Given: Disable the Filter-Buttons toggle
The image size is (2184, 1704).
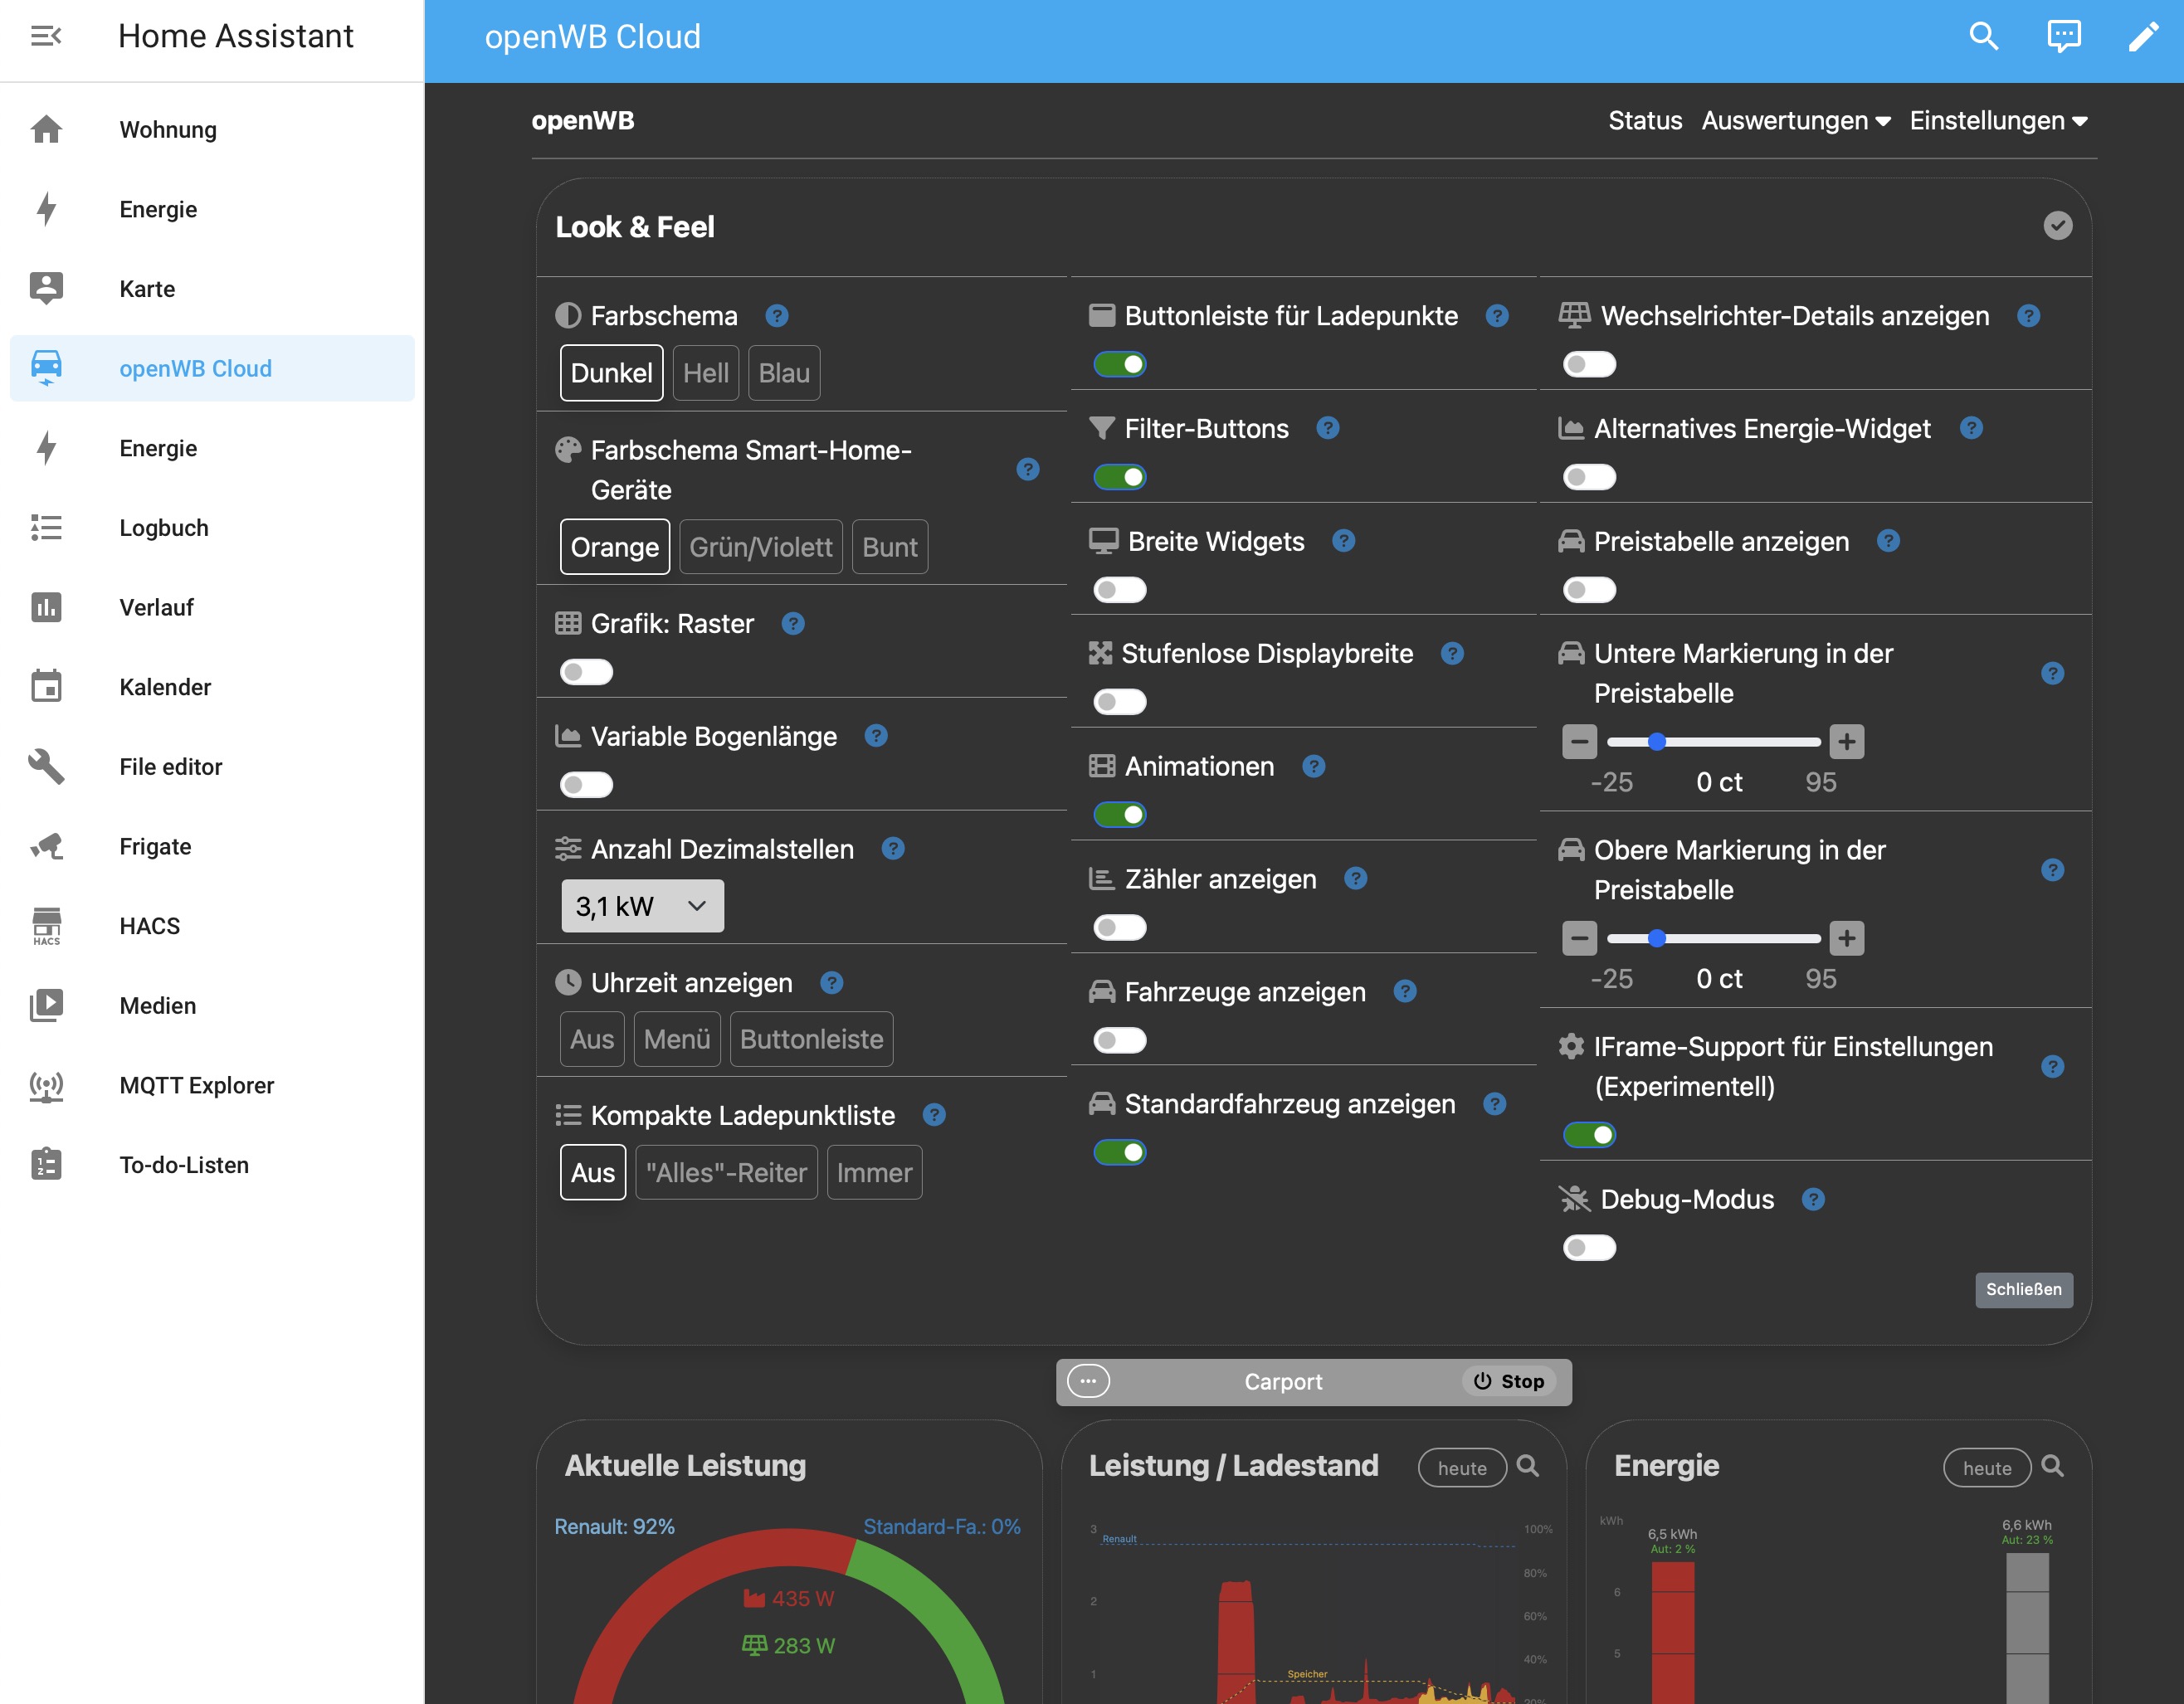Looking at the screenshot, I should point(1120,477).
